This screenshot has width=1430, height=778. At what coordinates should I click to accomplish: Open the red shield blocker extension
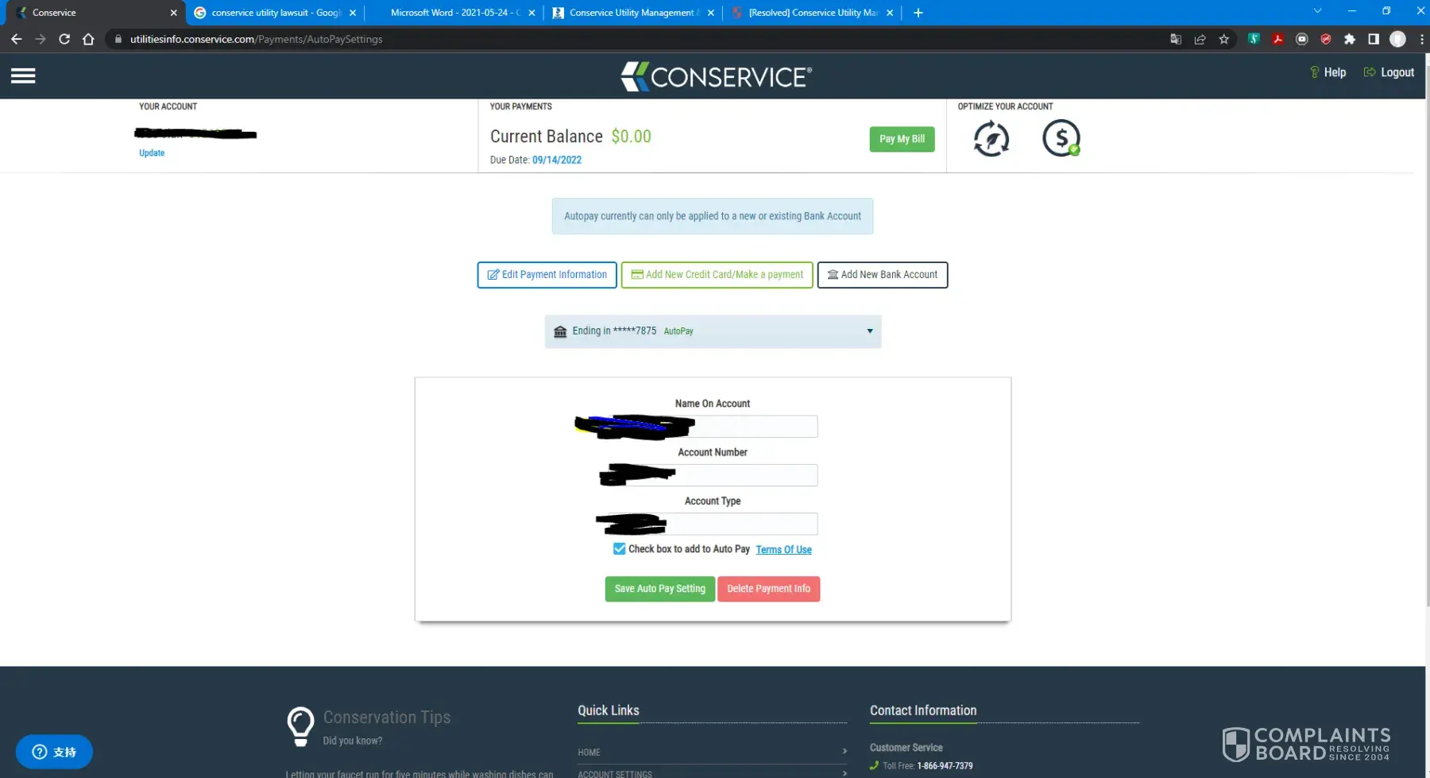click(1325, 39)
